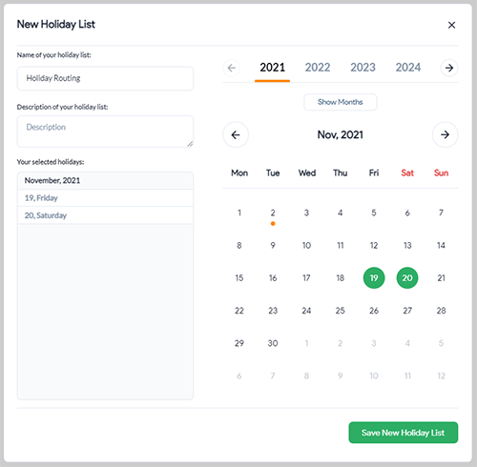Click date 29 in calendar
The image size is (477, 467).
(239, 343)
